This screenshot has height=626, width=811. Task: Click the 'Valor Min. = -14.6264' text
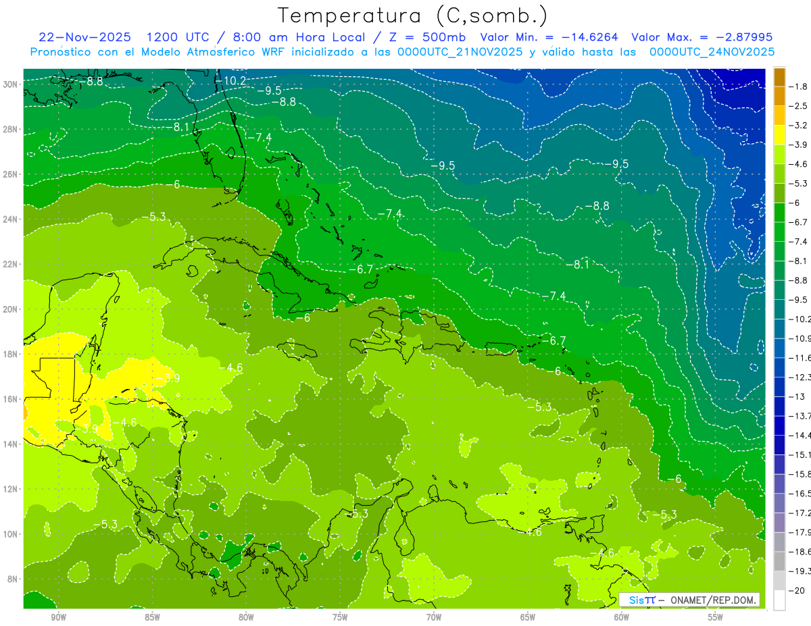549,37
